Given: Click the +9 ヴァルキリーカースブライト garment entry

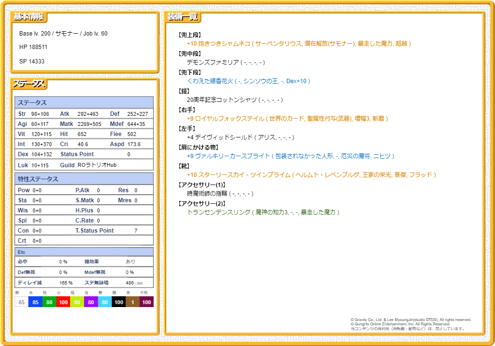Looking at the screenshot, I should click(x=290, y=156).
